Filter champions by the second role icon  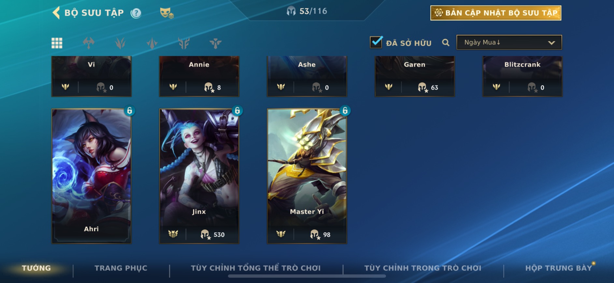[x=120, y=43]
